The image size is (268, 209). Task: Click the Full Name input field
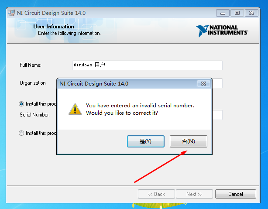click(x=148, y=65)
